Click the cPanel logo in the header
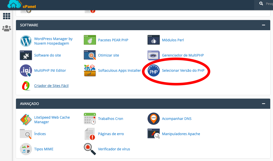The height and width of the screenshot is (161, 273). (22, 4)
